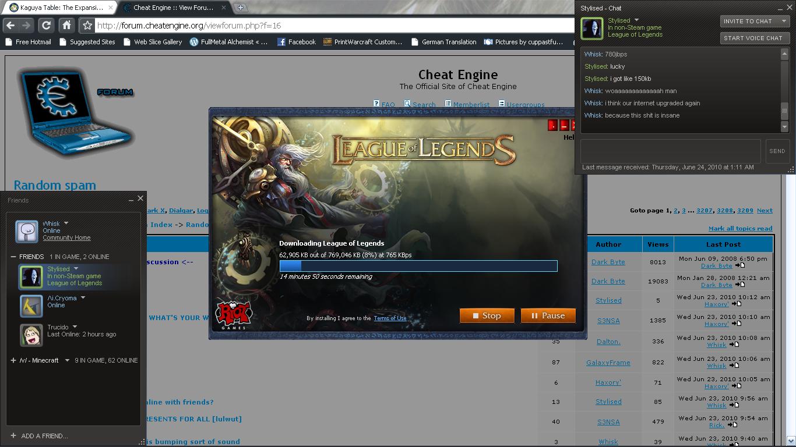
Task: Click the Ai.Cryoma avatar picture
Action: pos(31,306)
